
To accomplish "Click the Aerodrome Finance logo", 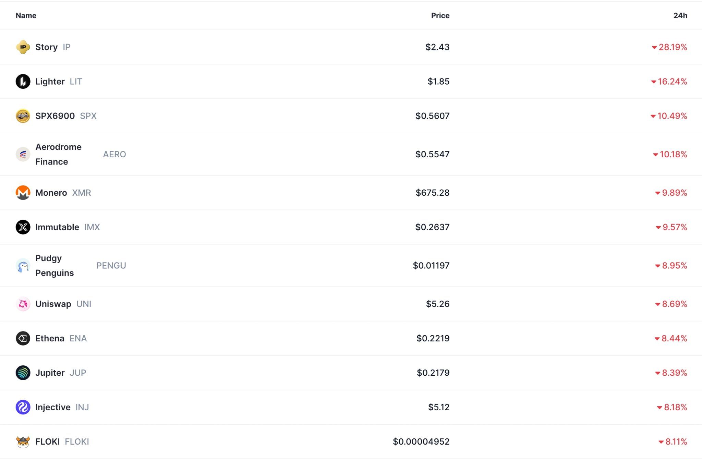I will point(23,154).
